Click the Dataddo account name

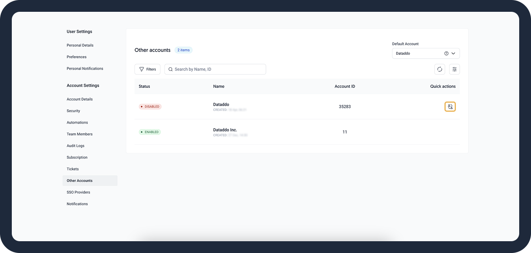tap(221, 104)
